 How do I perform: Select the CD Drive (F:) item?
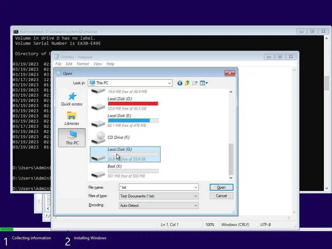pyautogui.click(x=124, y=137)
